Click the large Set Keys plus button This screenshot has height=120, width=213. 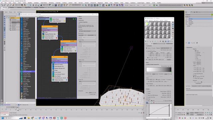click(188, 113)
